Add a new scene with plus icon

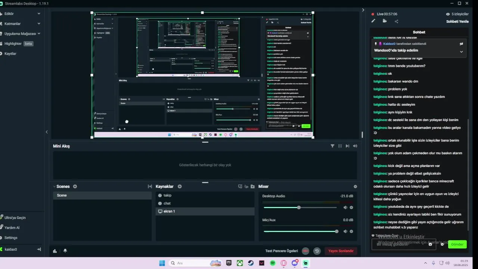[75, 186]
